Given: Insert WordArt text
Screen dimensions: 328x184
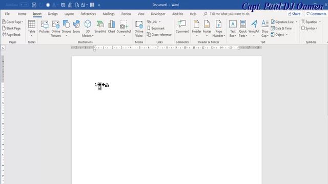Looking at the screenshot, I should tap(254, 29).
